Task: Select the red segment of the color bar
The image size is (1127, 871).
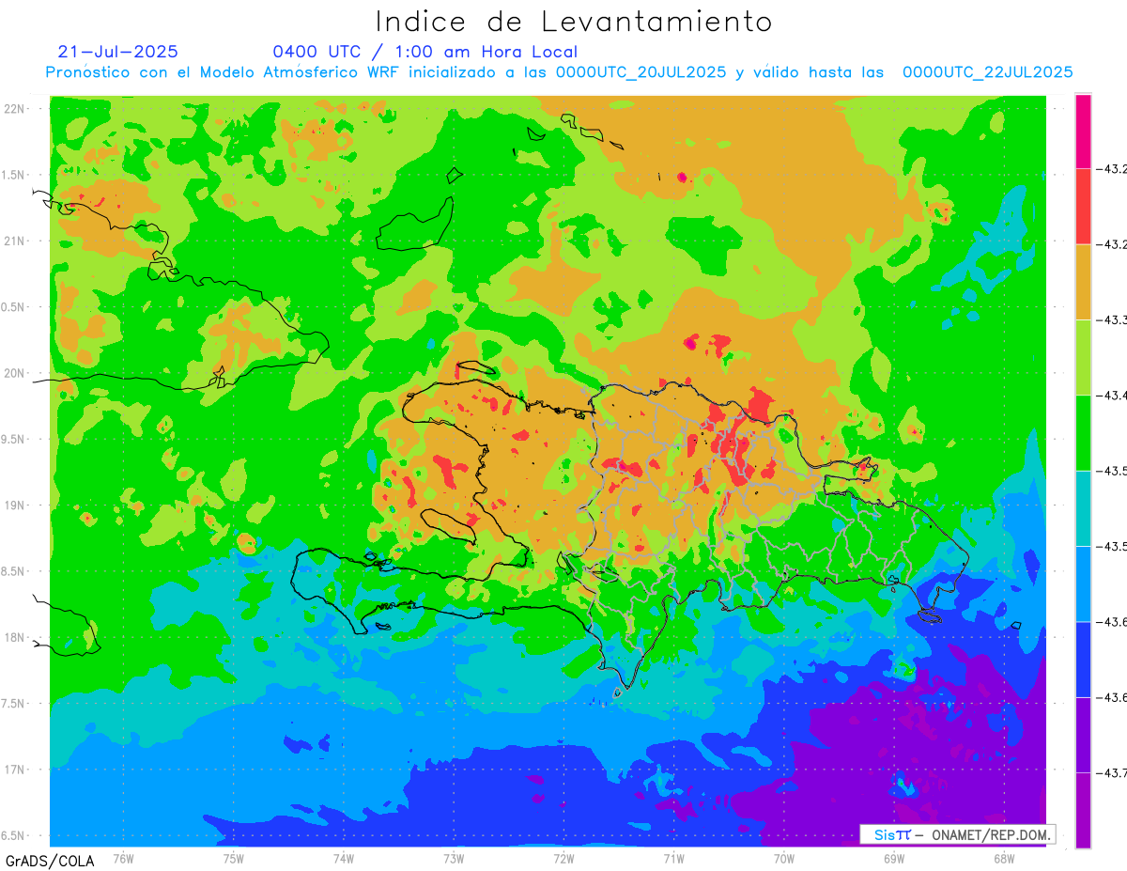Action: (x=1083, y=207)
